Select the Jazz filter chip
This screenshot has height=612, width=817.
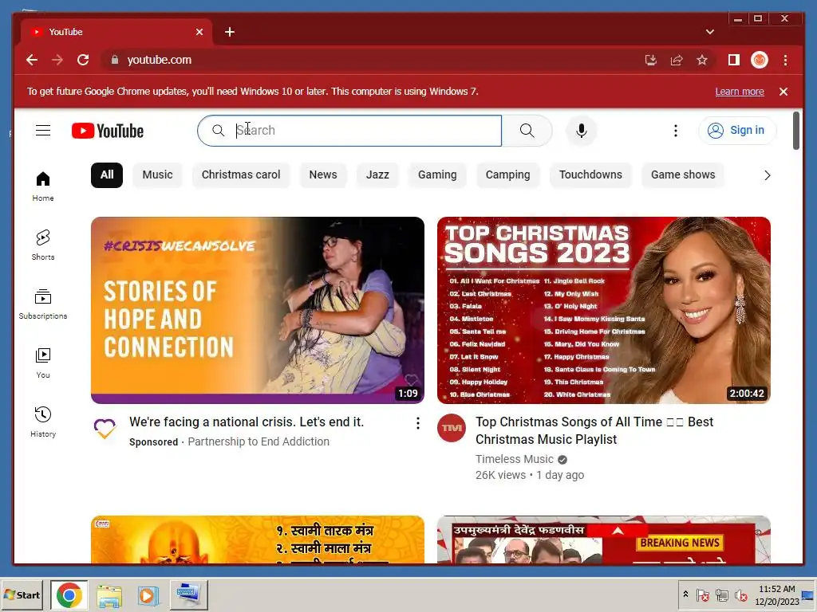377,175
